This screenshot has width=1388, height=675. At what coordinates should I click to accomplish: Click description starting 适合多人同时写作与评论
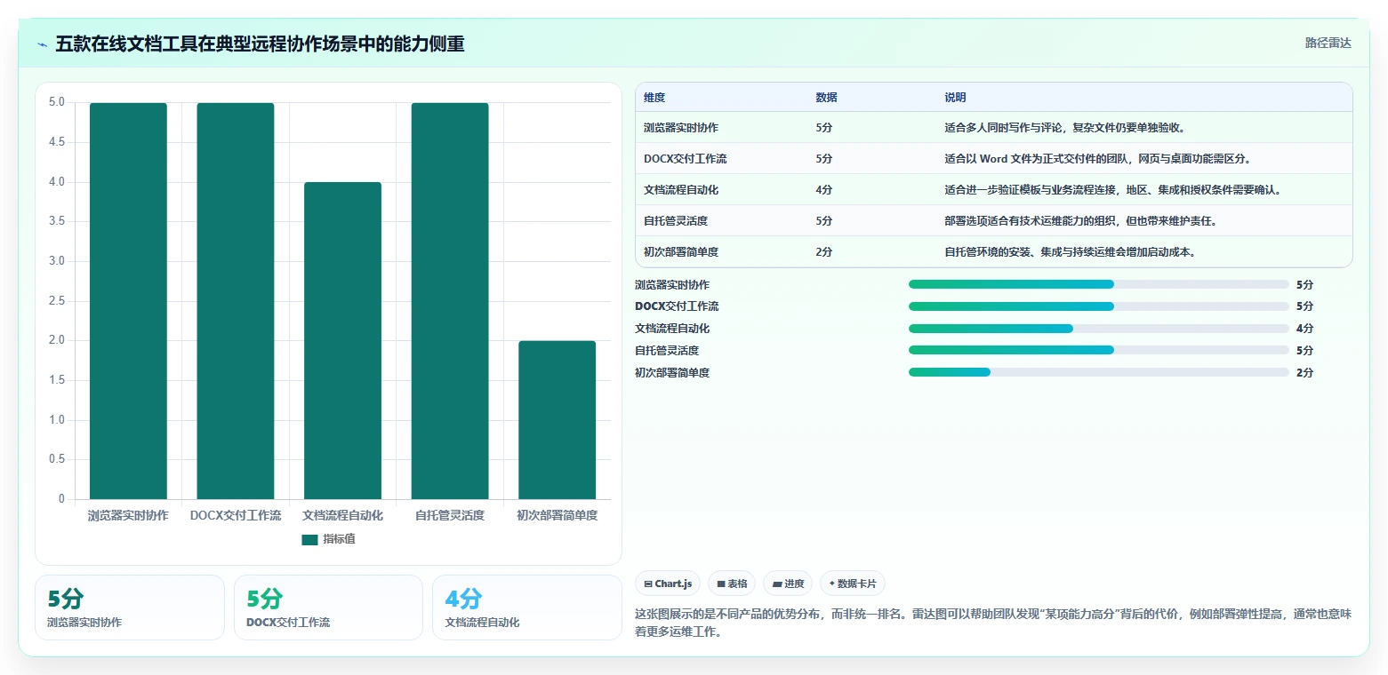point(1064,127)
